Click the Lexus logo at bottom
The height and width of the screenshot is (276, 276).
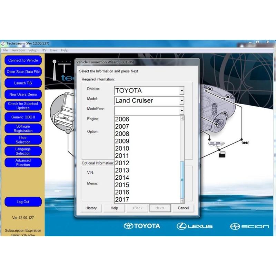[x=195, y=226]
